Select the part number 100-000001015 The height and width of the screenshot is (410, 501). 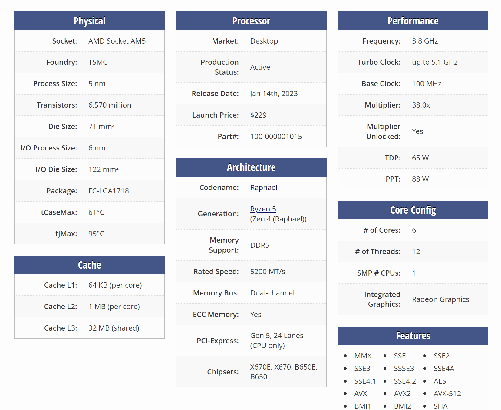coord(276,137)
